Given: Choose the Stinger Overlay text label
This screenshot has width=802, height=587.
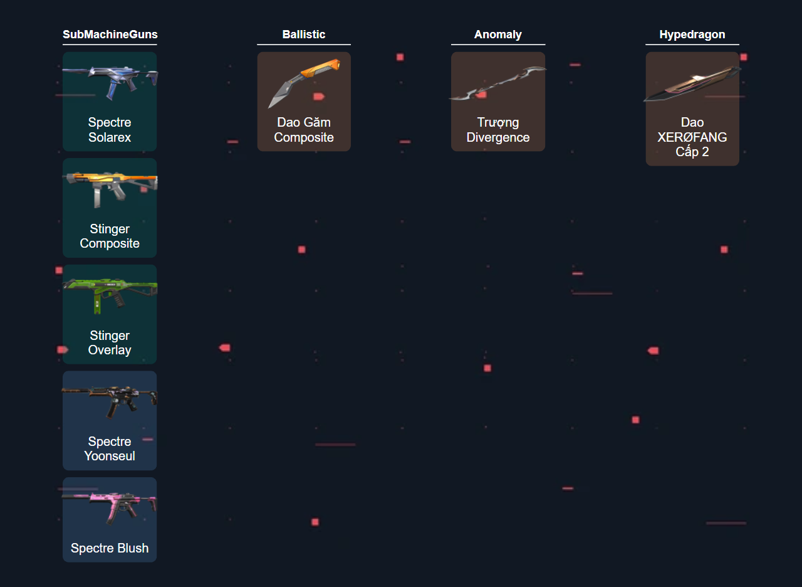Looking at the screenshot, I should (110, 343).
